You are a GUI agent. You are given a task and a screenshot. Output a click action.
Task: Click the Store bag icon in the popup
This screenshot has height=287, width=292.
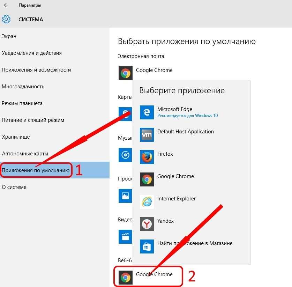pyautogui.click(x=147, y=246)
